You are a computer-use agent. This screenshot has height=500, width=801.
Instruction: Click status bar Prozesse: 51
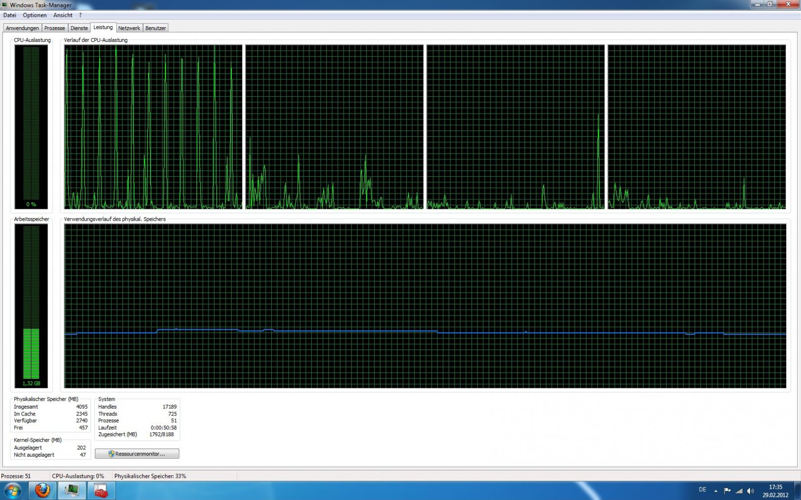click(16, 476)
